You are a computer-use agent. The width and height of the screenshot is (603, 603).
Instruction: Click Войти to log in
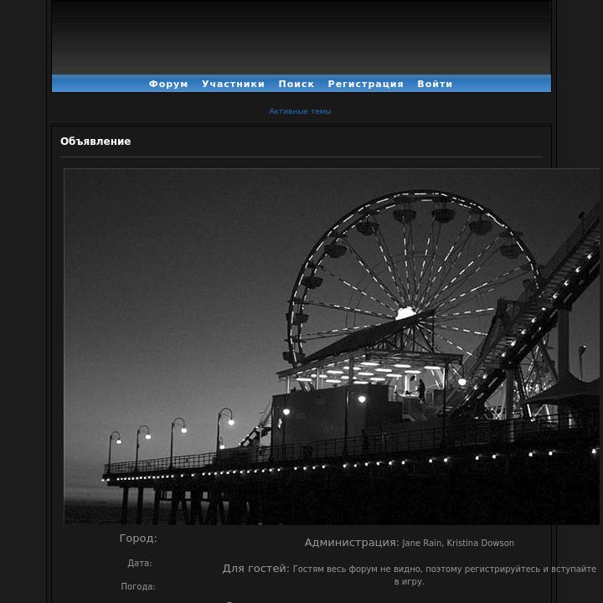tap(435, 84)
